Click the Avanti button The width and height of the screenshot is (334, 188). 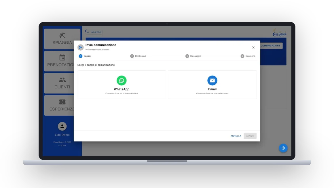click(250, 136)
